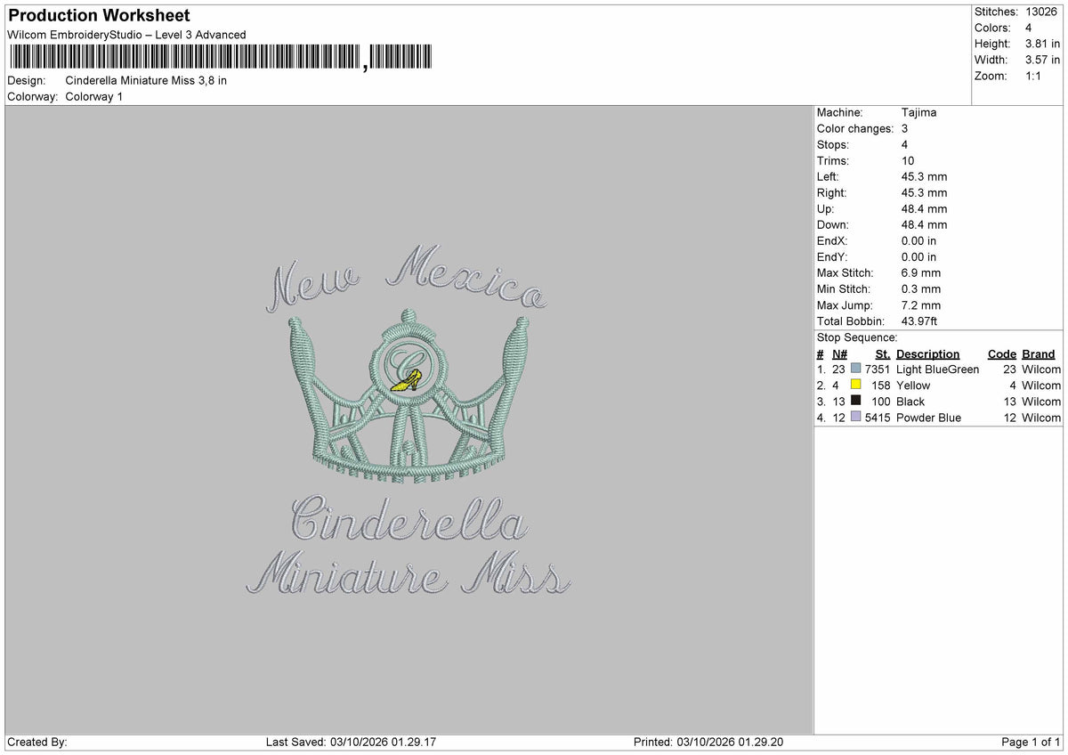Screen dimensions: 1068x755
Task: Select the 'Created By:' footer label
Action: point(37,743)
